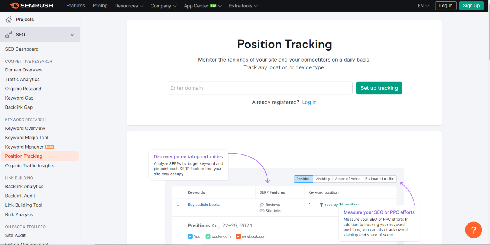Click the Keywords column header

point(196,192)
